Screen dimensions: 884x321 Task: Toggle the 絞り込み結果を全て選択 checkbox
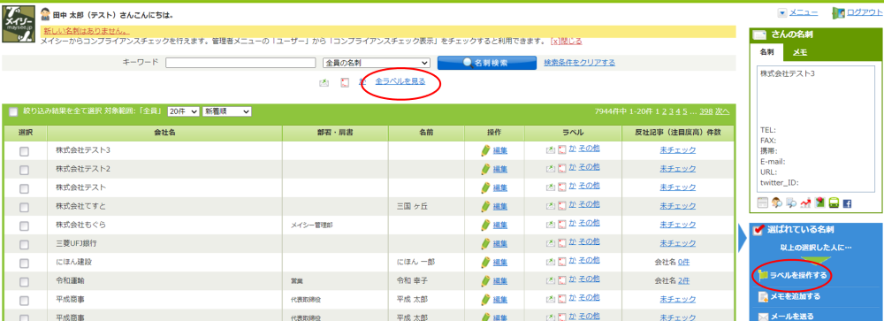(13, 111)
